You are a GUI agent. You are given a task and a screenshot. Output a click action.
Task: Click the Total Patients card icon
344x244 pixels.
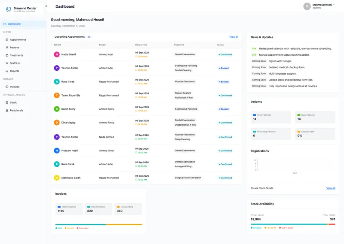[x=255, y=115]
